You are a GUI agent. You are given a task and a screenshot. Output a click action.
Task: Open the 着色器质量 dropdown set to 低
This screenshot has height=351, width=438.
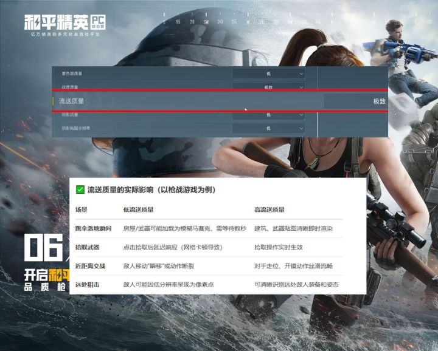[268, 73]
